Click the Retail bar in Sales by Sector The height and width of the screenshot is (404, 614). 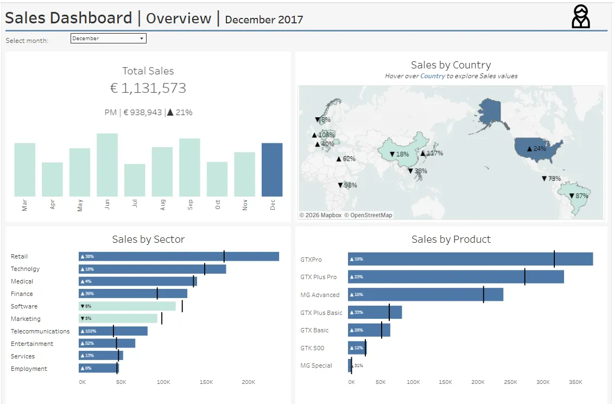(179, 256)
